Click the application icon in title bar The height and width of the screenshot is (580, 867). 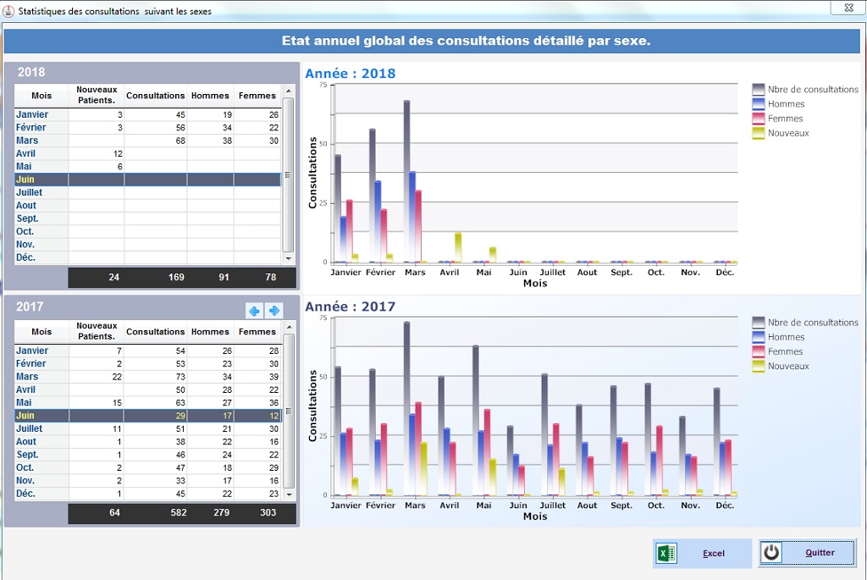tap(9, 11)
